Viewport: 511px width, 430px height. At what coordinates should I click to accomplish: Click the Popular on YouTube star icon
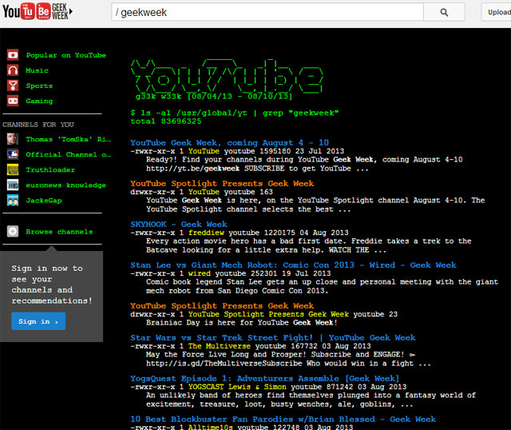pos(13,55)
